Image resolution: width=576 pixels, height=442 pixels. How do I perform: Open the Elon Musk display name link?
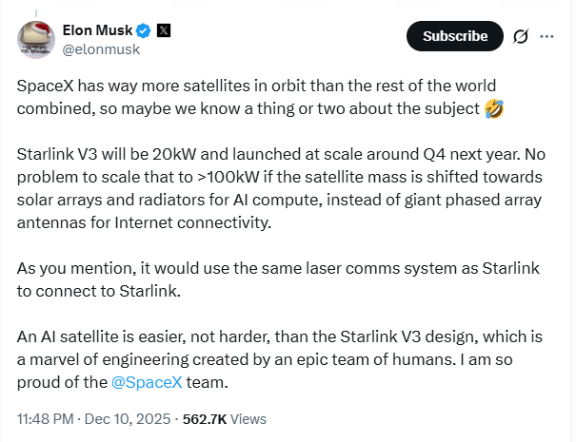(x=95, y=30)
